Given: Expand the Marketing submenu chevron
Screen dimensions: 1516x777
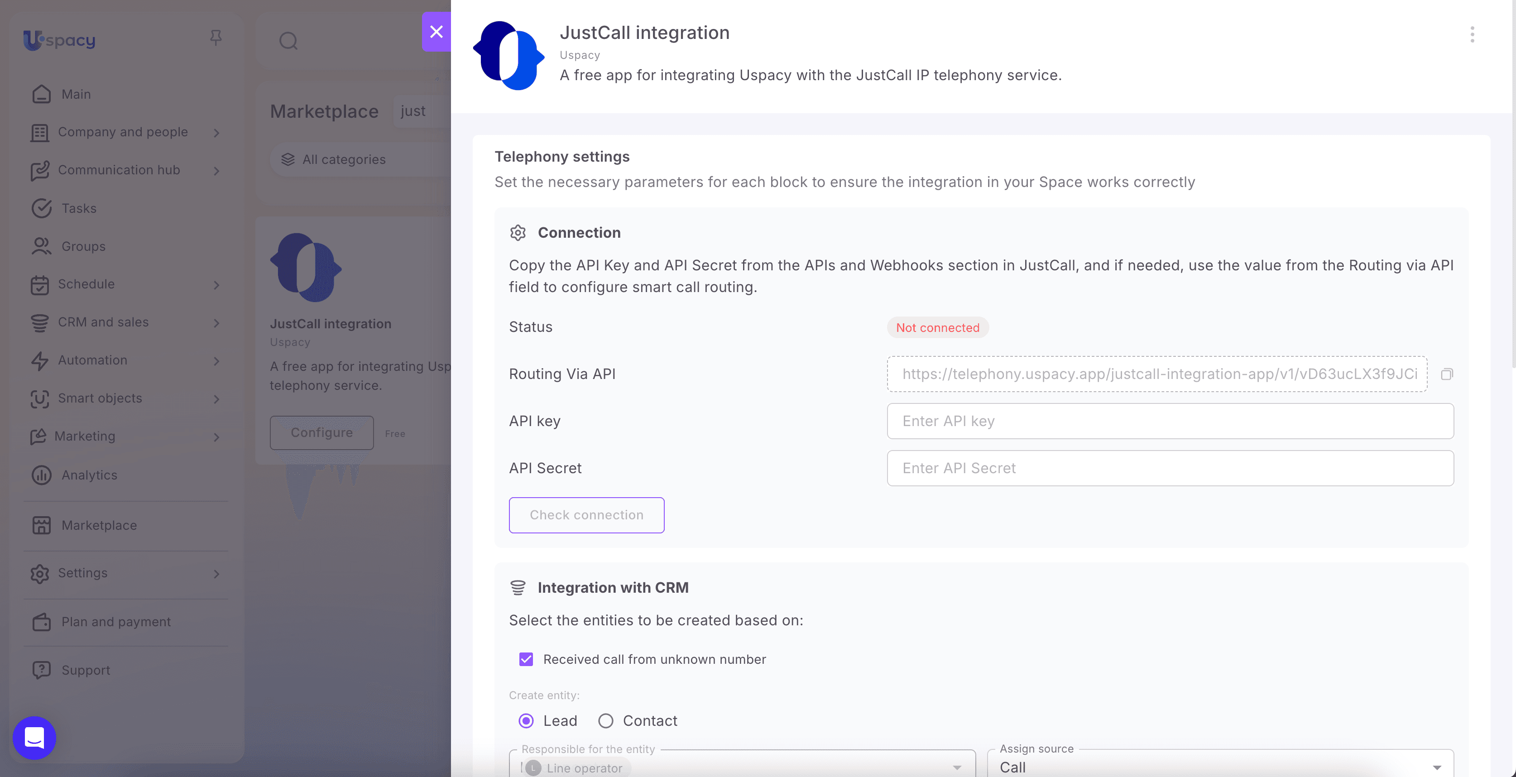Looking at the screenshot, I should (x=216, y=437).
